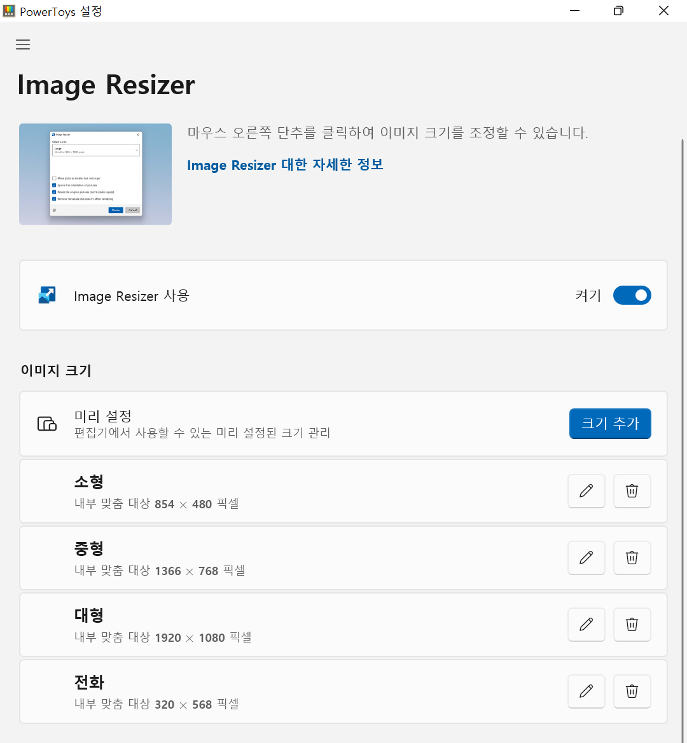
Task: Restore down the PowerToys 설정 window
Action: click(618, 10)
